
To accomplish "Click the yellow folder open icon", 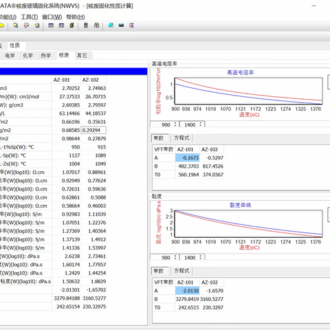I will click(2, 25).
